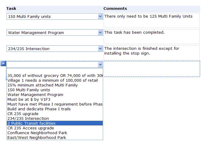The height and width of the screenshot is (155, 208).
Task: Choose the blank entry in dropdown list
Action: point(55,71)
